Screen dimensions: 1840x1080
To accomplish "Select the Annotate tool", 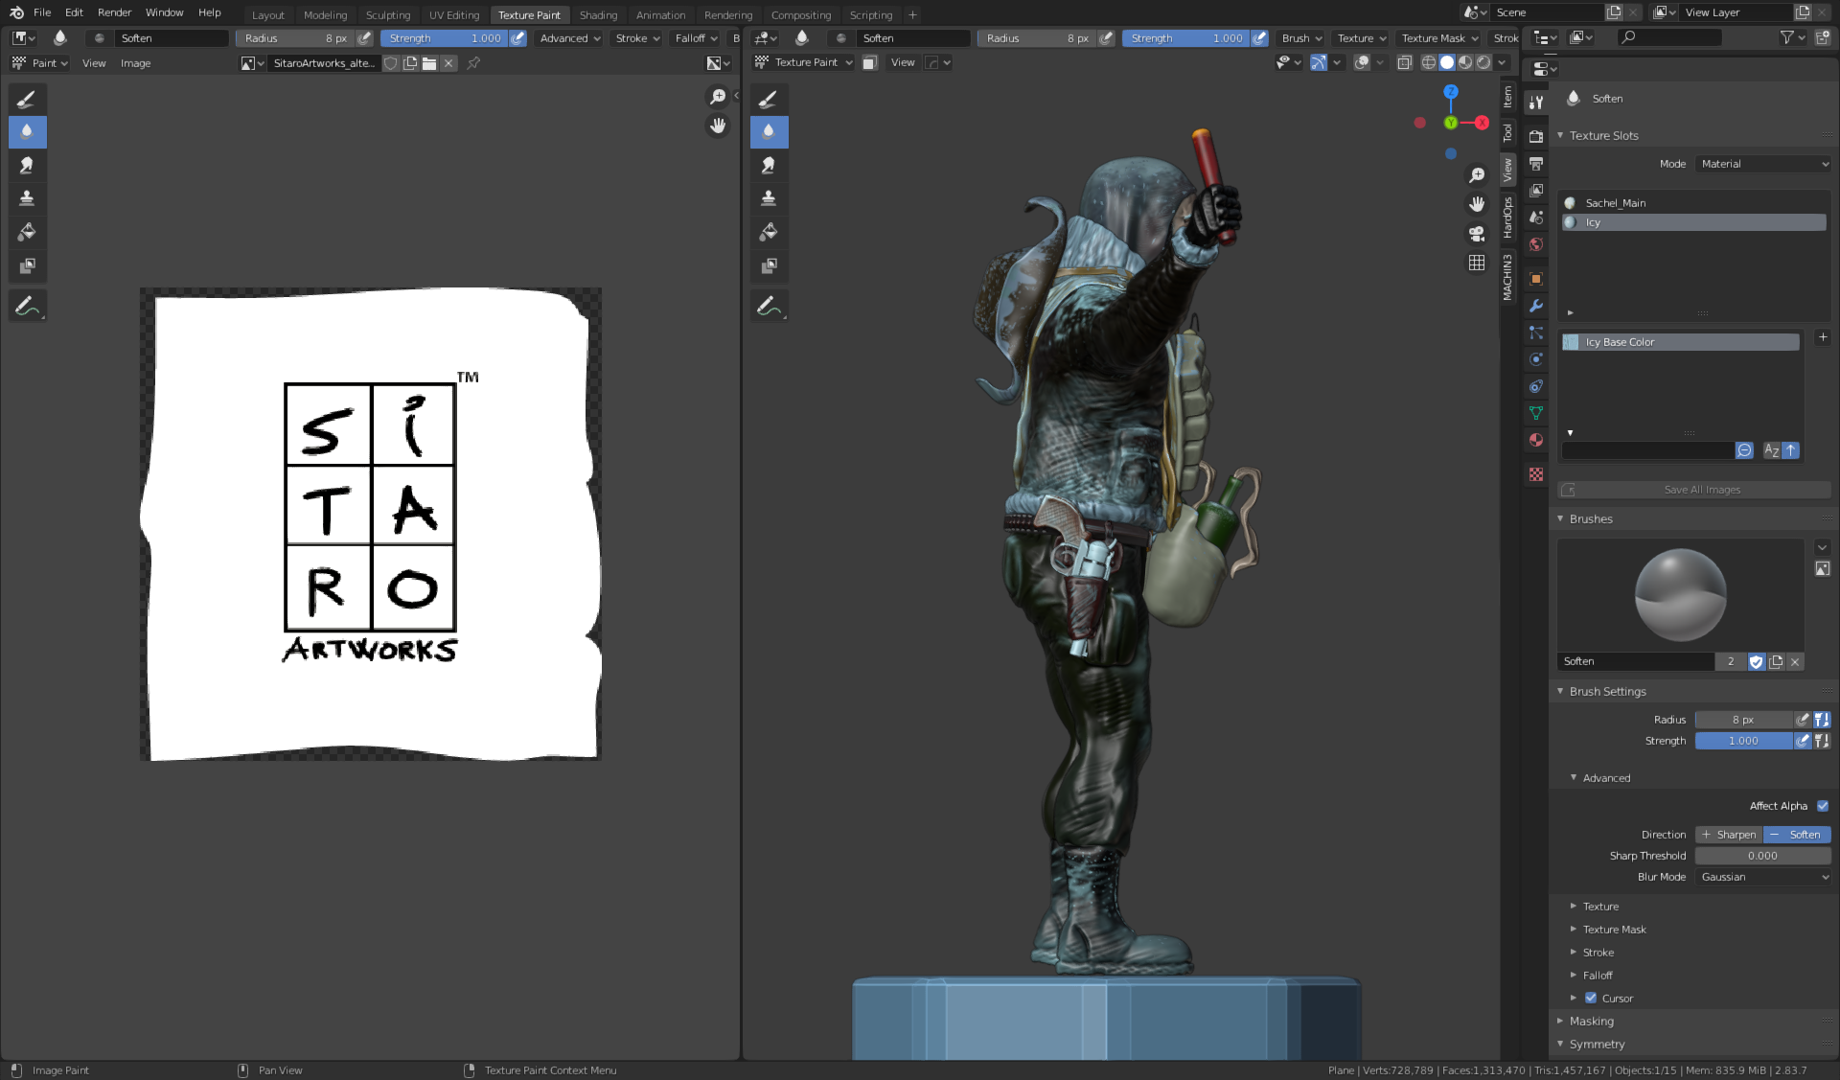I will pyautogui.click(x=27, y=305).
